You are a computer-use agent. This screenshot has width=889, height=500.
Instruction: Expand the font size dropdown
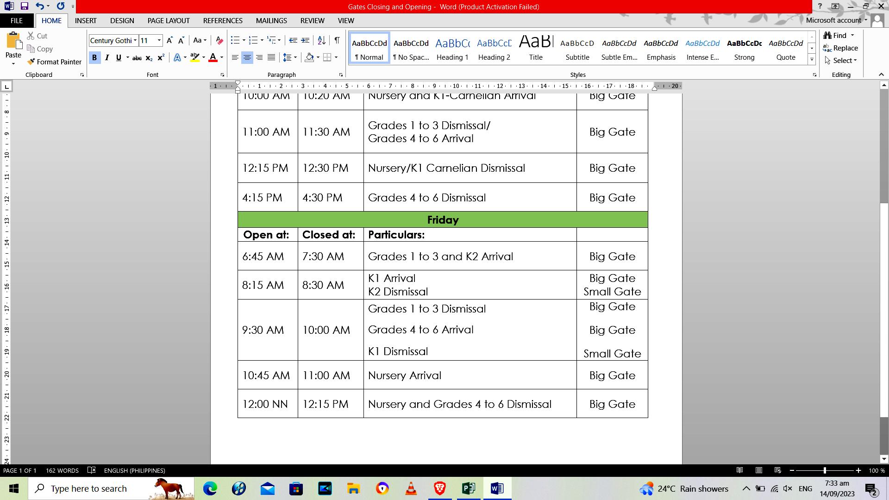159,41
